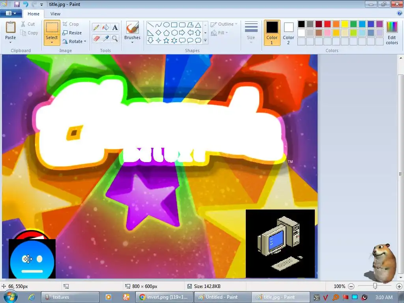Click the blue face image on canvas
The width and height of the screenshot is (404, 303).
(x=32, y=259)
